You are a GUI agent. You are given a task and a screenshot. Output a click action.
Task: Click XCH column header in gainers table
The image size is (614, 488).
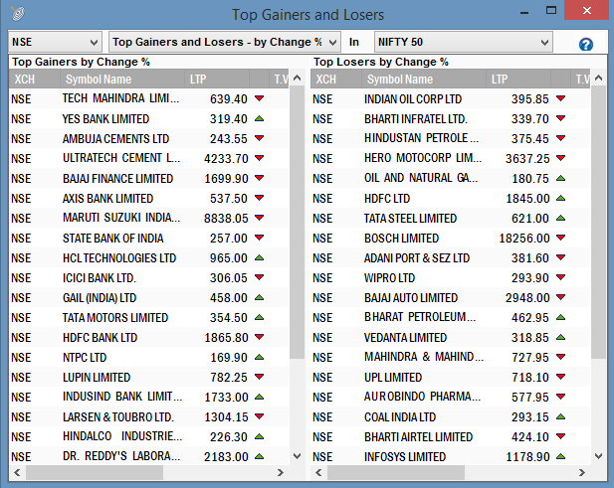pyautogui.click(x=25, y=79)
